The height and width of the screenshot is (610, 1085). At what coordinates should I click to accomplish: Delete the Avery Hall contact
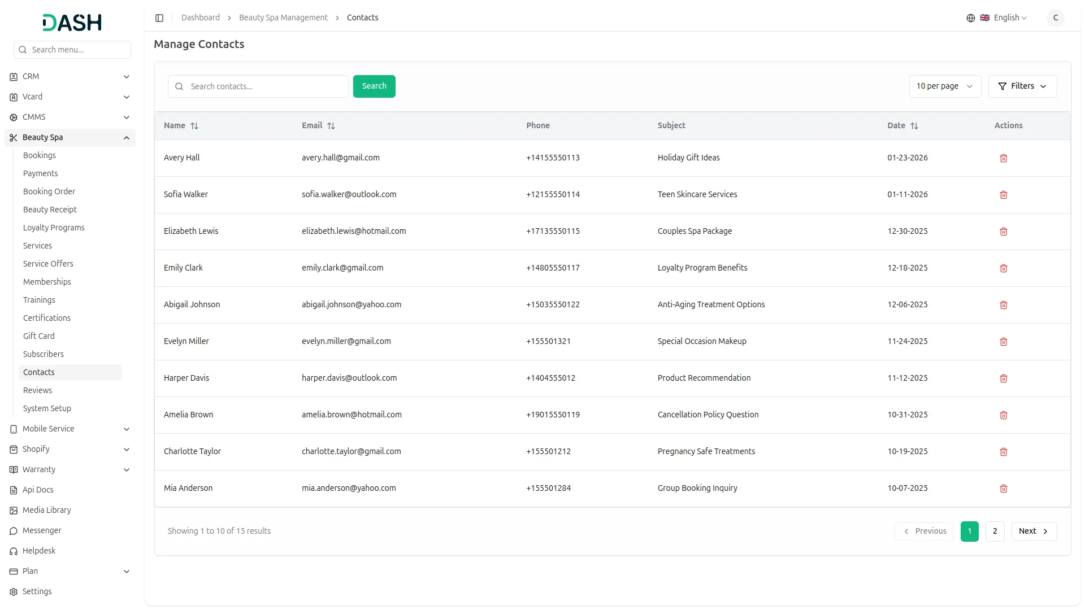point(1004,158)
